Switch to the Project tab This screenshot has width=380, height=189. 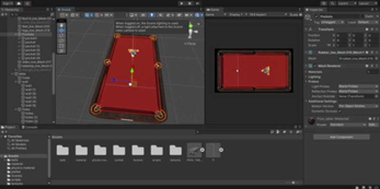point(9,127)
